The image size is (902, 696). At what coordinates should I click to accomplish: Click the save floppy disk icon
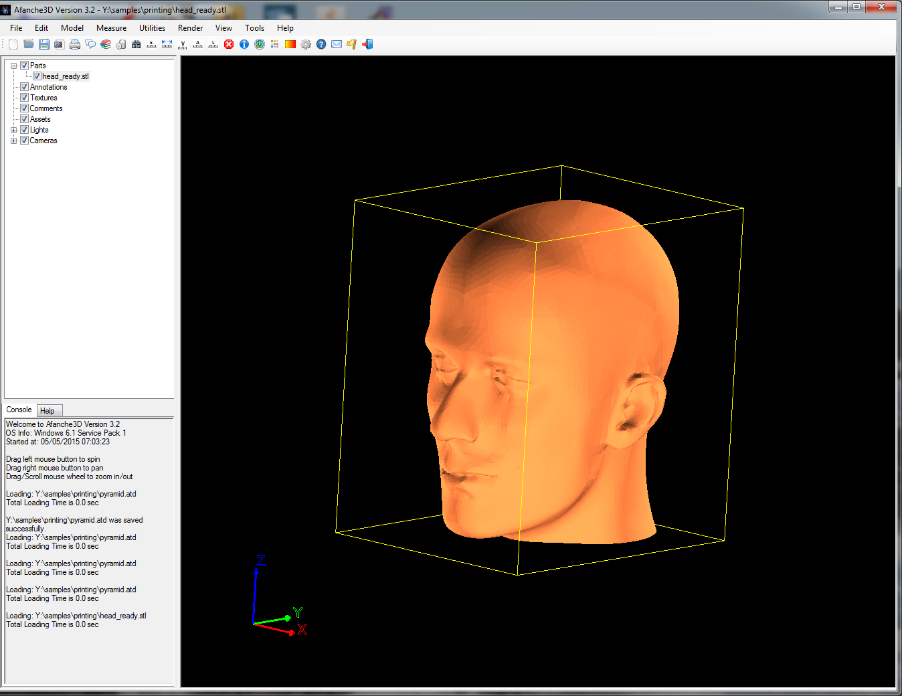44,44
